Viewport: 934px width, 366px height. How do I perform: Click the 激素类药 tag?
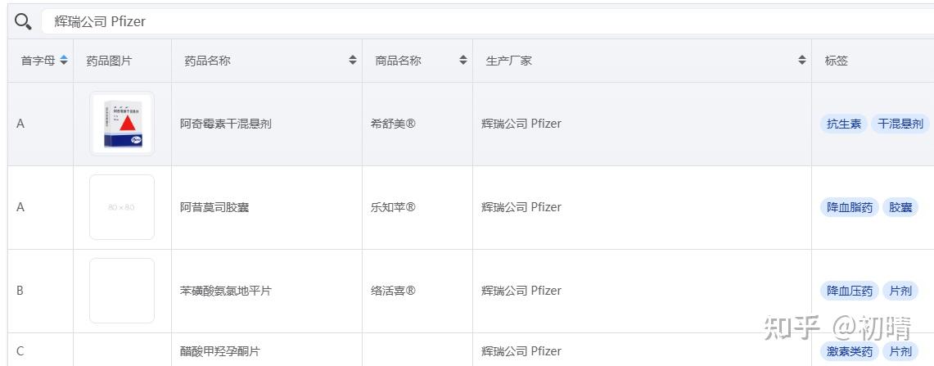click(x=850, y=351)
